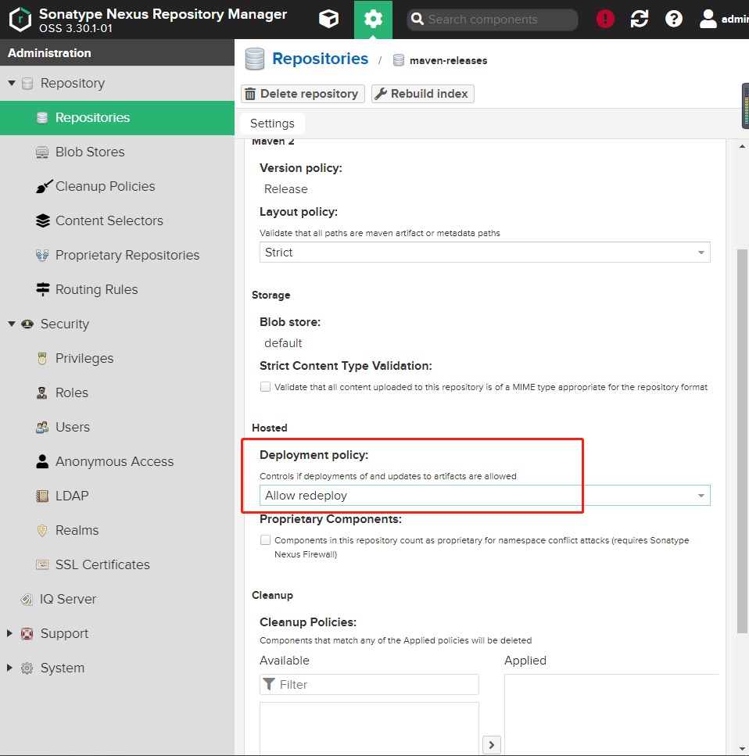Open Proprietary Repositories in the sidebar
749x756 pixels.
point(117,255)
